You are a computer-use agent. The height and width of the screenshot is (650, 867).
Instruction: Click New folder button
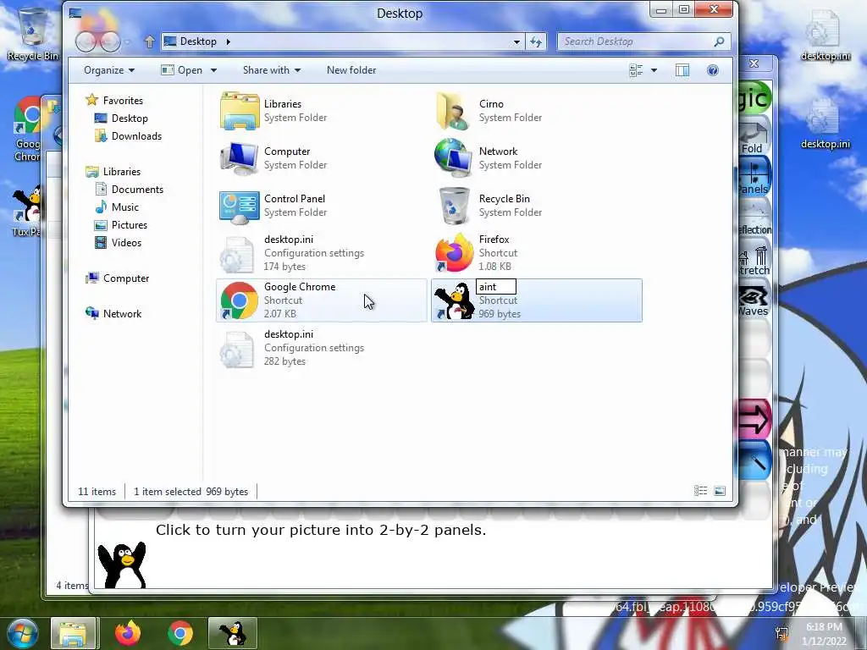coord(351,70)
